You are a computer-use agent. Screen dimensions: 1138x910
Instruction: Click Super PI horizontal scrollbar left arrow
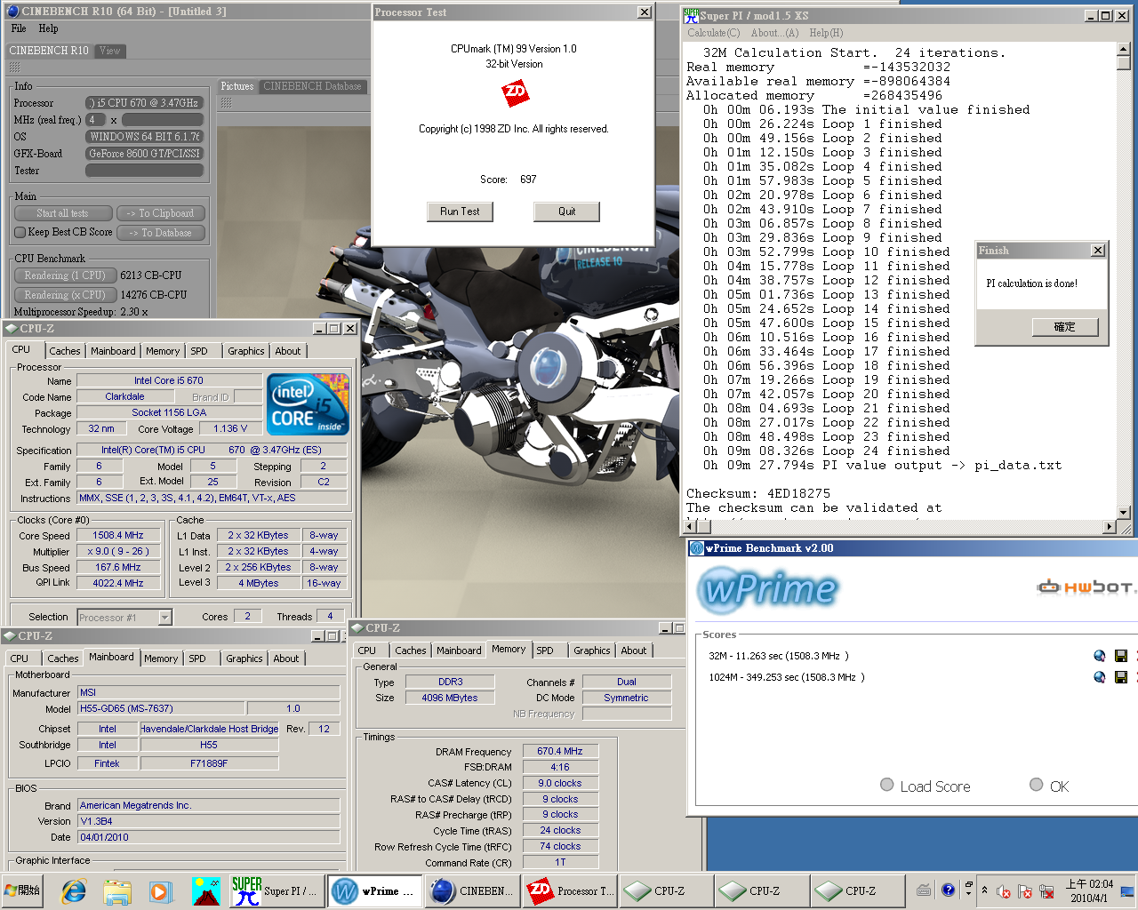pyautogui.click(x=692, y=527)
